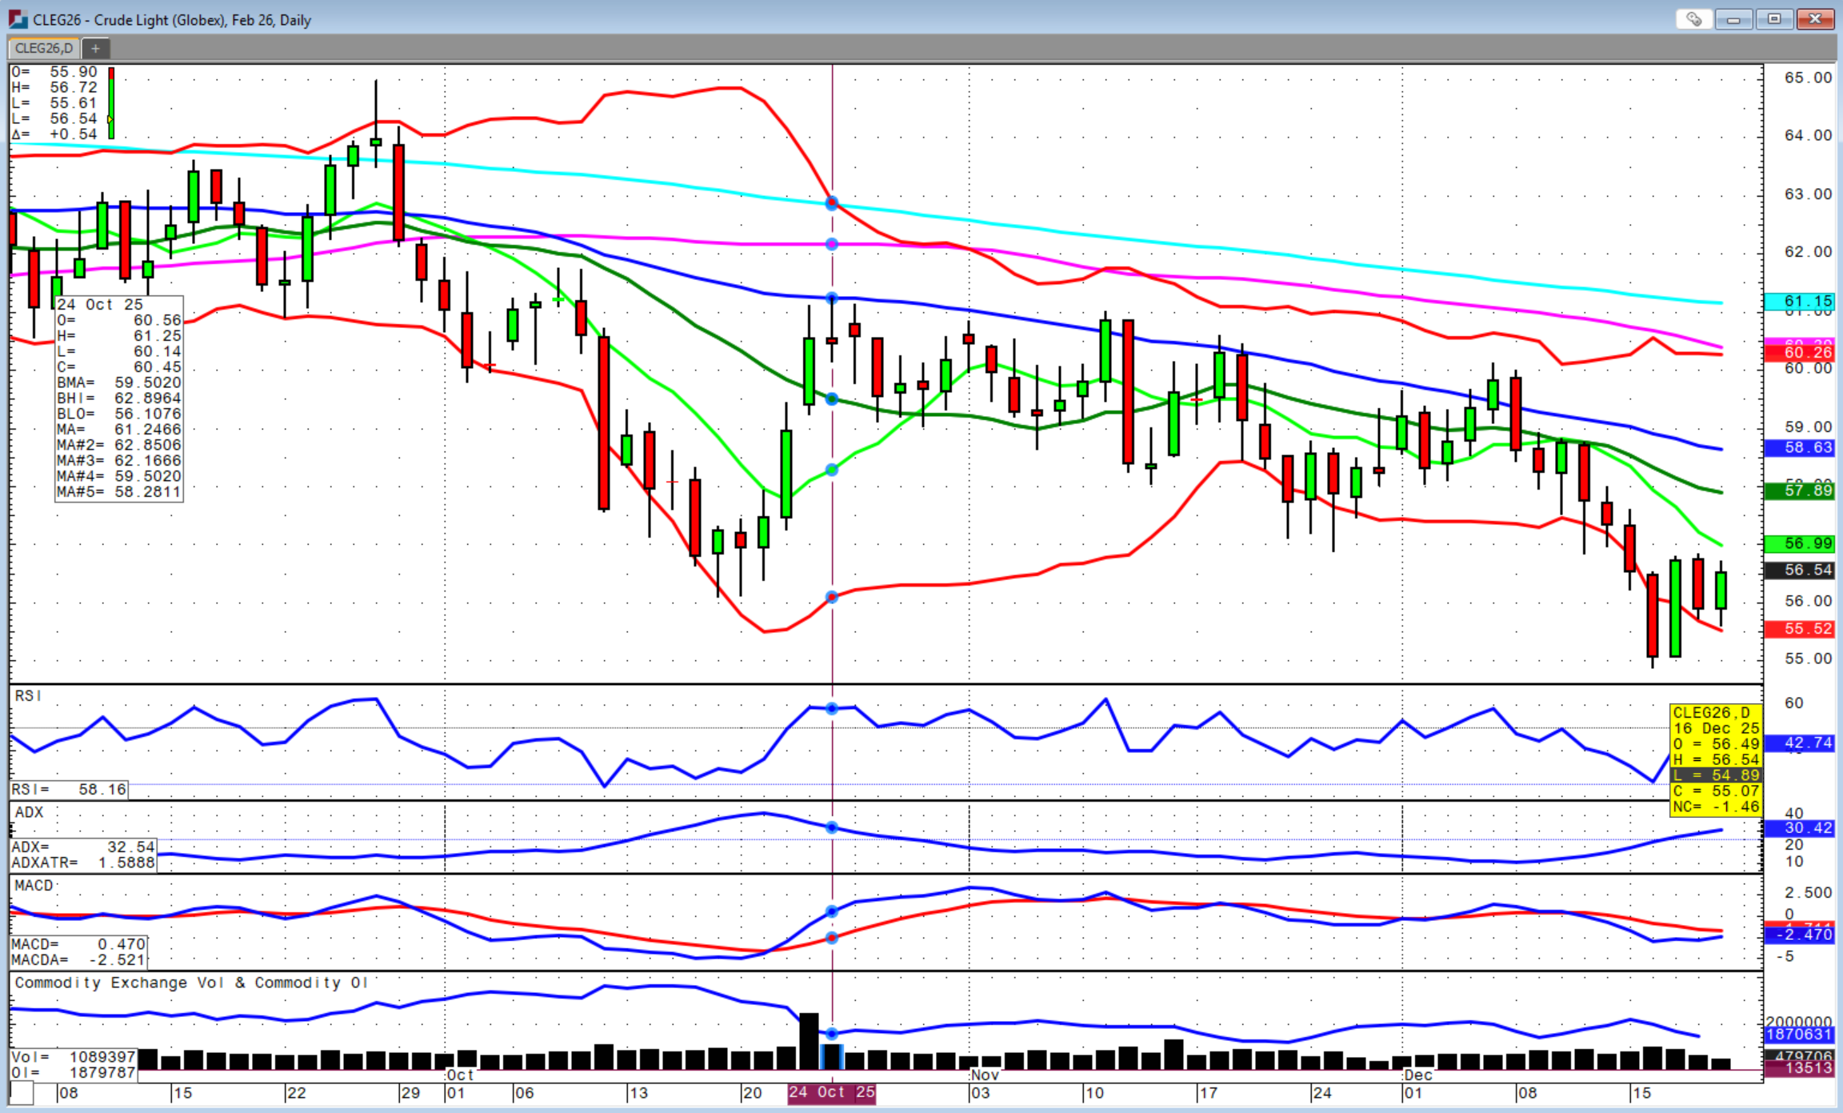The width and height of the screenshot is (1843, 1113).
Task: Minimize the chart window
Action: coord(1733,19)
